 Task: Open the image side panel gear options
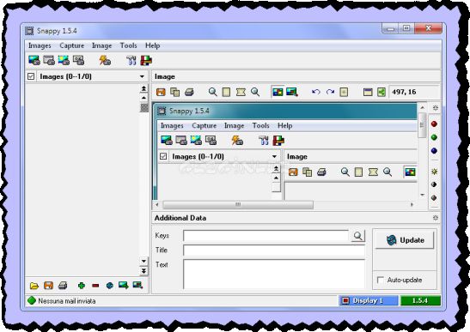click(436, 108)
